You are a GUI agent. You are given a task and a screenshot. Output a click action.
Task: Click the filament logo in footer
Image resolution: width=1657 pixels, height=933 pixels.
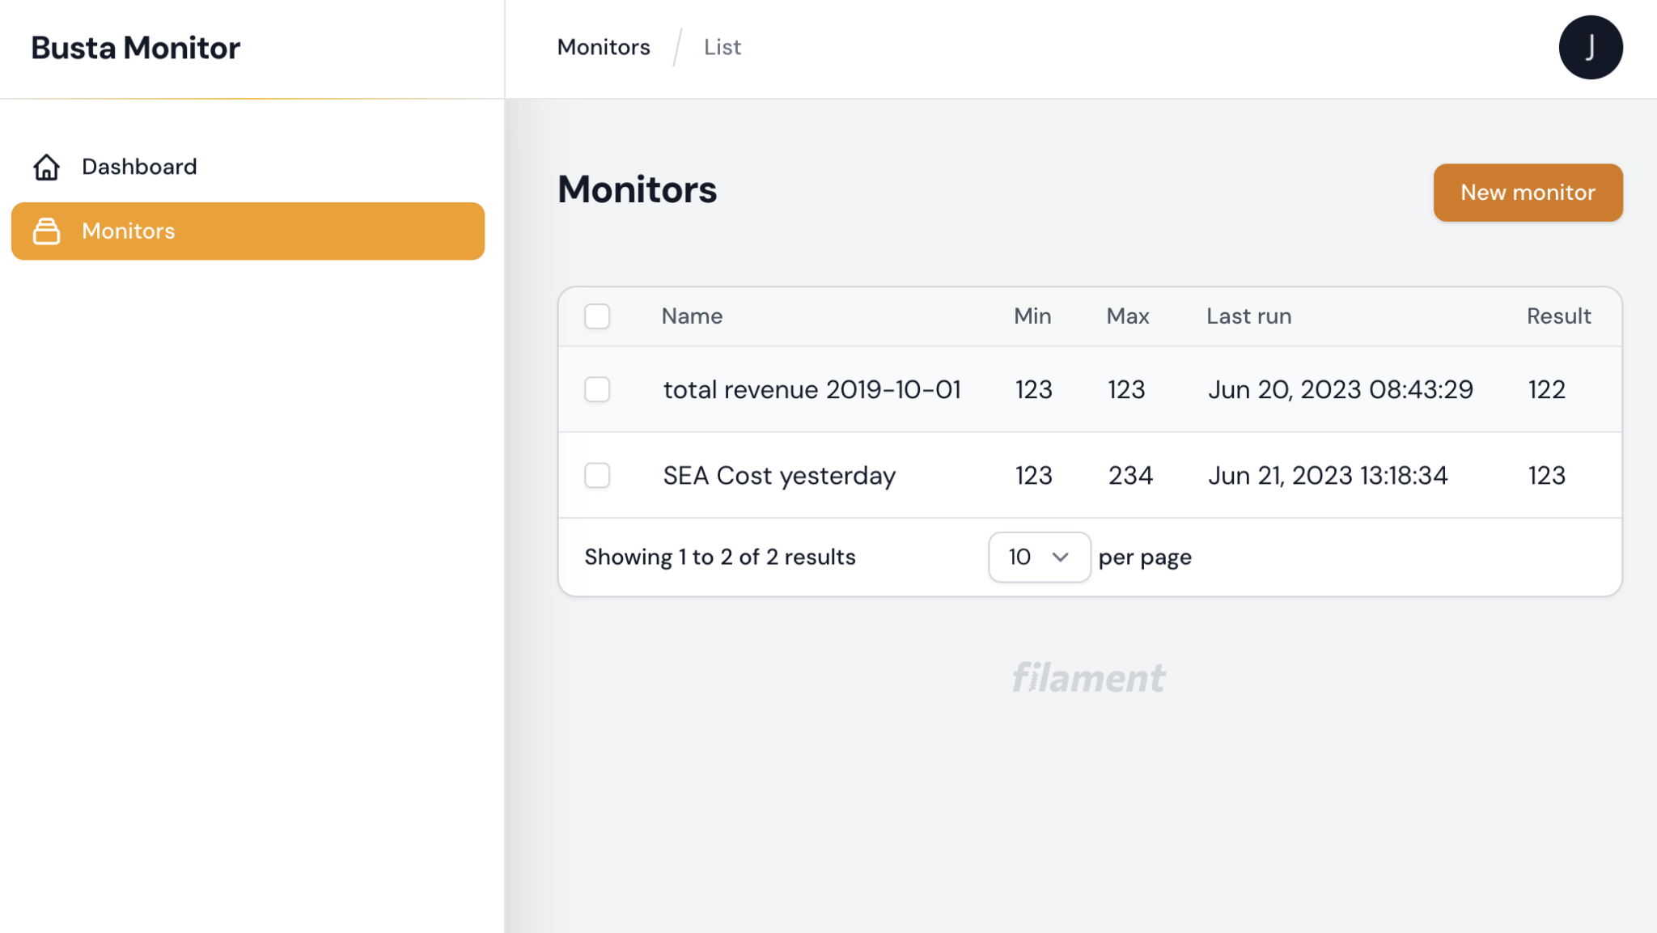pyautogui.click(x=1088, y=678)
